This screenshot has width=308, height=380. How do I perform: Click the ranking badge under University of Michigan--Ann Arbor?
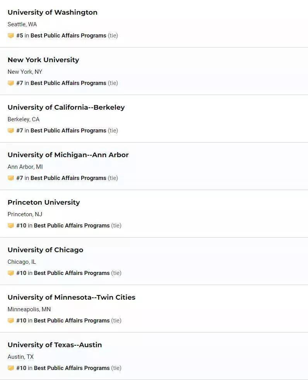coord(11,178)
